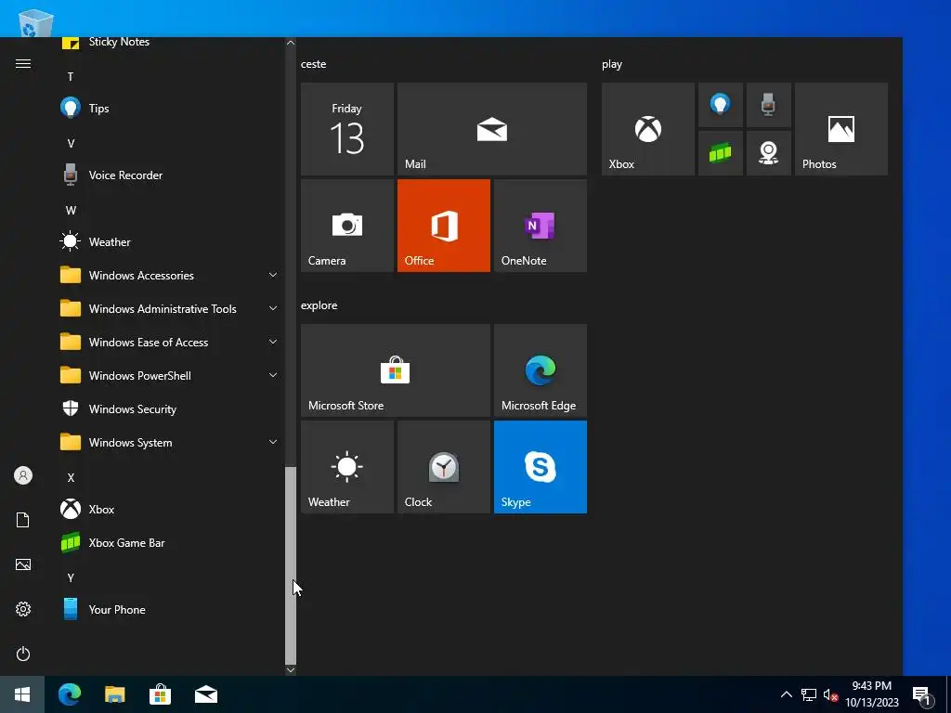Open Mail from the taskbar
951x713 pixels.
(x=205, y=694)
